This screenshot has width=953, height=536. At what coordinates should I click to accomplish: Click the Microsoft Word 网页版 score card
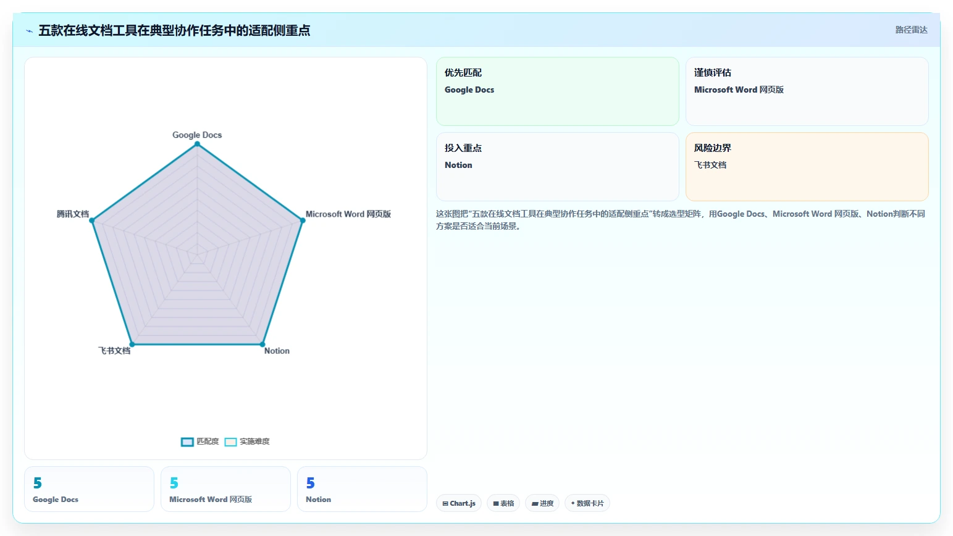[x=225, y=489]
